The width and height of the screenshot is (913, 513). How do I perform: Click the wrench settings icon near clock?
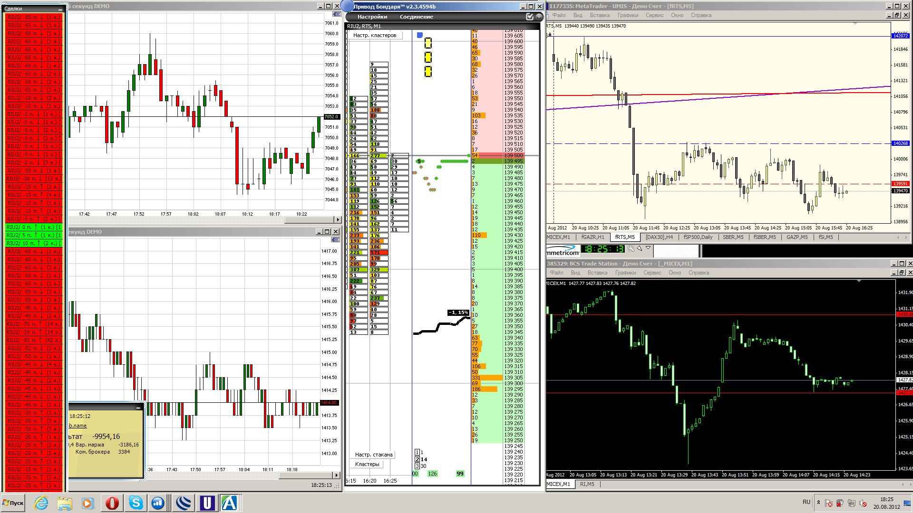point(631,248)
